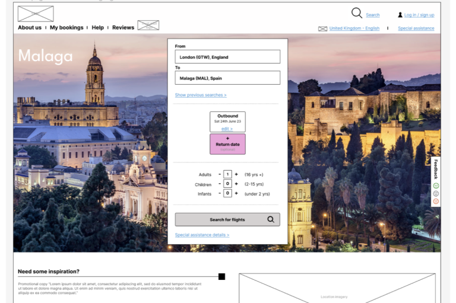456x303 pixels.
Task: Click the (2-15 yrs) age label
Action: pos(254,184)
